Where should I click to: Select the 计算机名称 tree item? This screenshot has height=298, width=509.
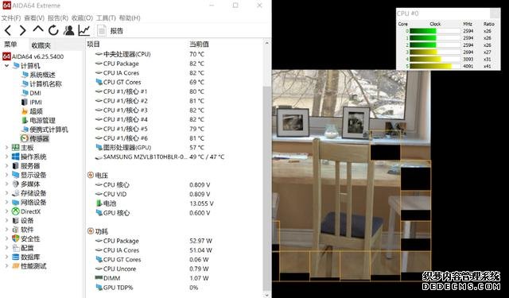point(42,84)
